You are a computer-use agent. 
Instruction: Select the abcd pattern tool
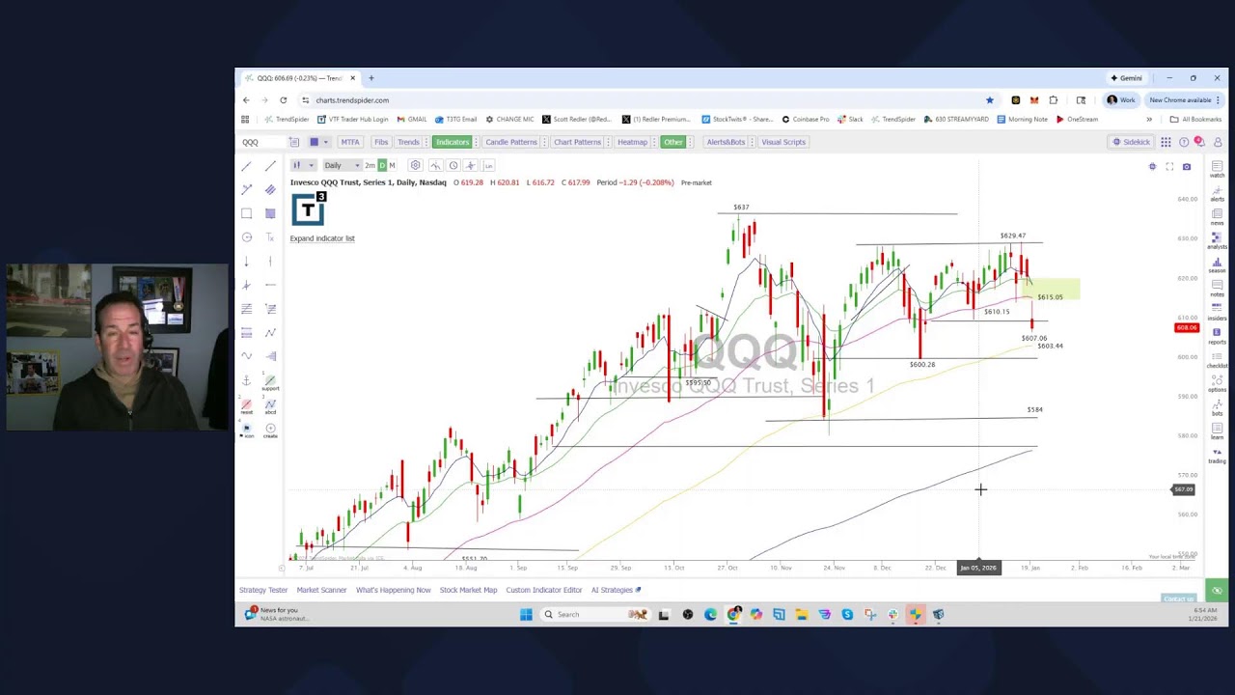coord(270,407)
